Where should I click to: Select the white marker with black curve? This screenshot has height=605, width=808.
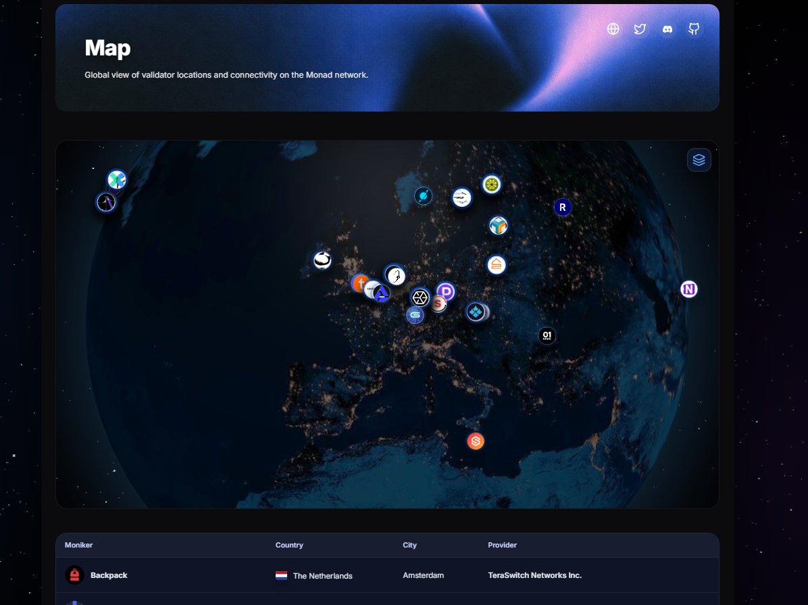coord(395,275)
